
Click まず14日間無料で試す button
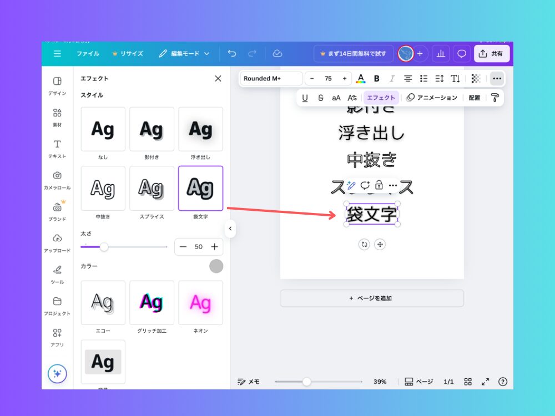(x=353, y=53)
